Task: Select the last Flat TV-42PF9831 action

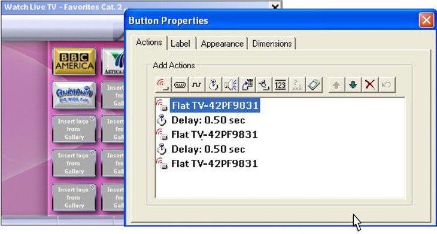Action: [214, 164]
